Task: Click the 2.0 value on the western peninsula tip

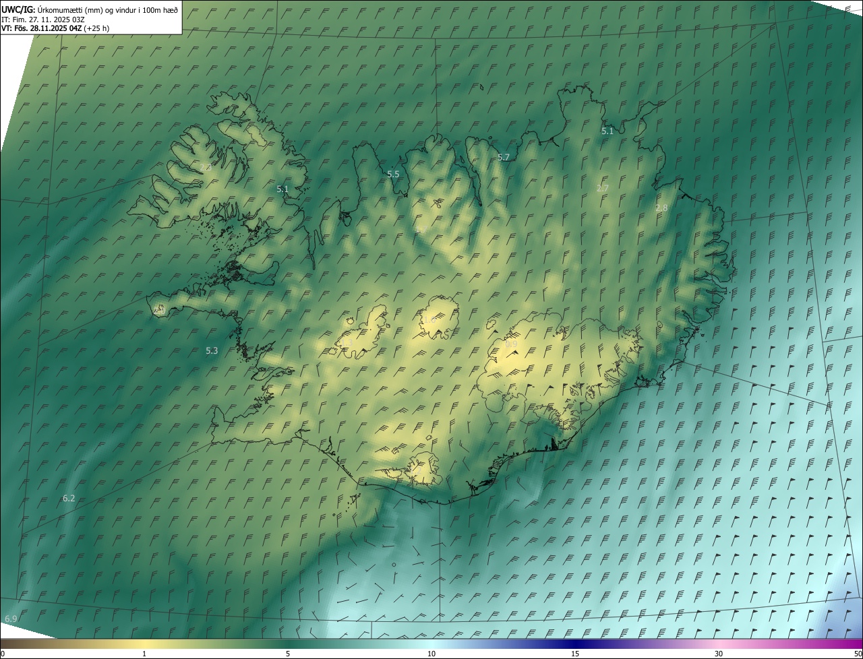Action: point(159,311)
